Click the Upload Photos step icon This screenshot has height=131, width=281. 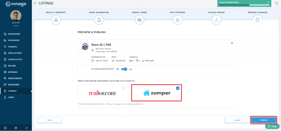[216, 20]
